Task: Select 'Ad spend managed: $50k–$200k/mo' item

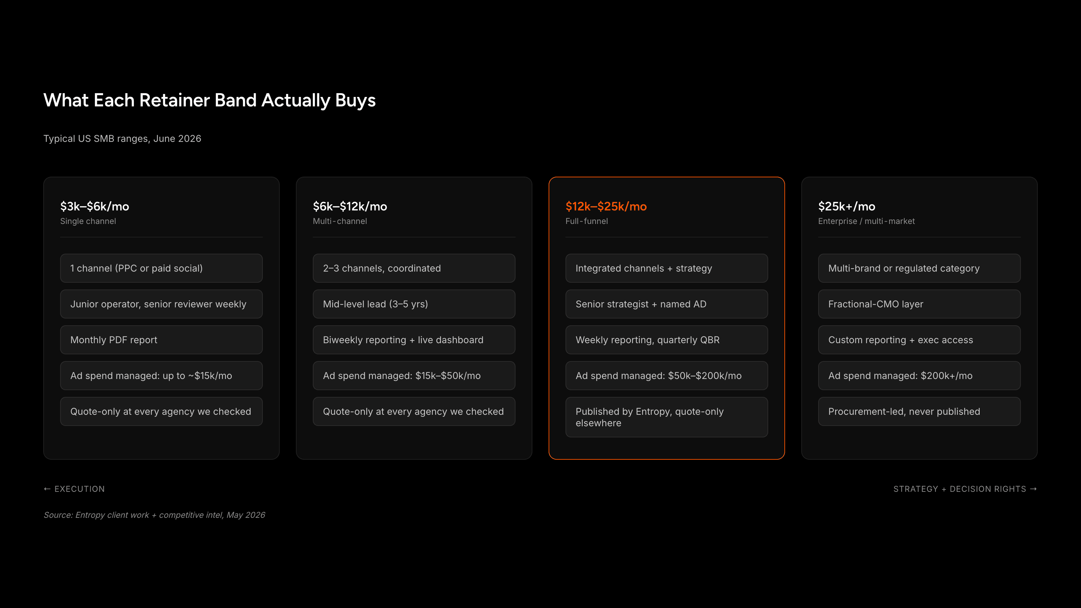Action: [x=667, y=376]
